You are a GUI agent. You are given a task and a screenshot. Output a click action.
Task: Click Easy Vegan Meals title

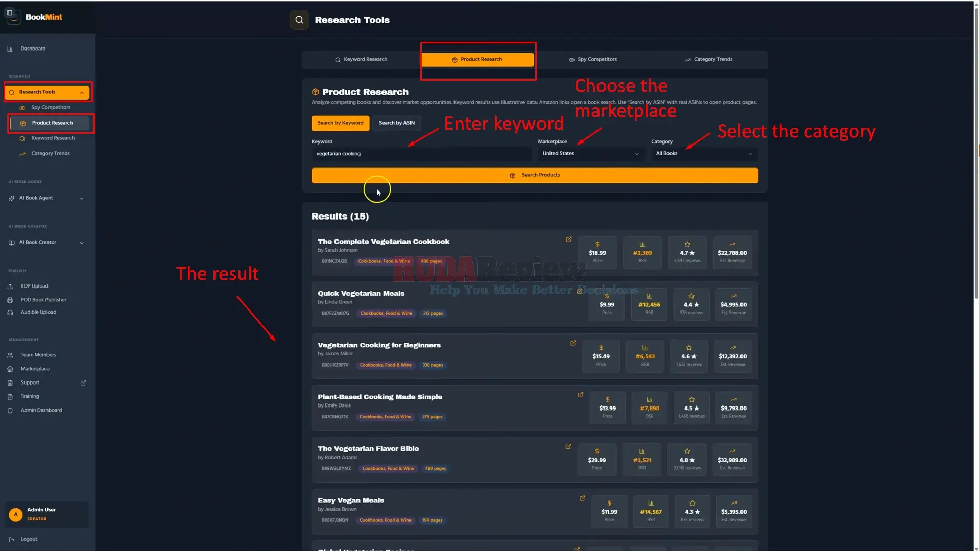pos(351,500)
